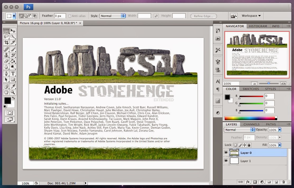Toggle lock all button in Layers
294x188 pixels.
[x=249, y=145]
